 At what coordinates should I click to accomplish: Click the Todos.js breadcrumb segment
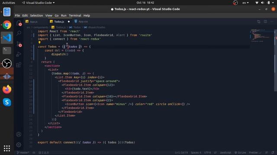tap(59, 28)
